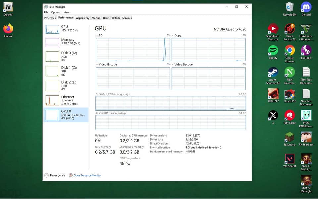
Task: Click the Hardware reserved memory 48.9 MB value
Action: click(191, 152)
